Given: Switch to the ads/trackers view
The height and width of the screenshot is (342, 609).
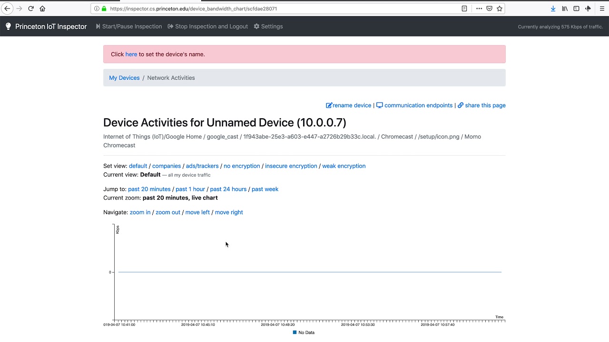Looking at the screenshot, I should [x=202, y=166].
